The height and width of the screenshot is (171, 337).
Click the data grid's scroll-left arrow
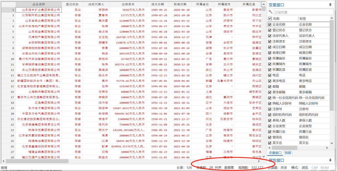(3, 161)
